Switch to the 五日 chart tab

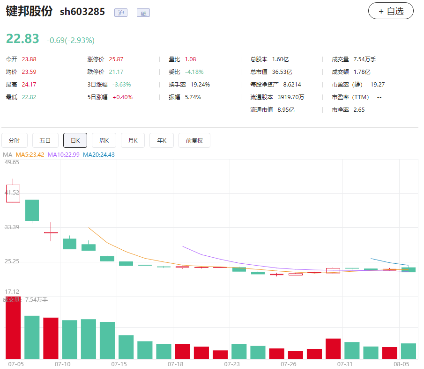click(x=45, y=140)
